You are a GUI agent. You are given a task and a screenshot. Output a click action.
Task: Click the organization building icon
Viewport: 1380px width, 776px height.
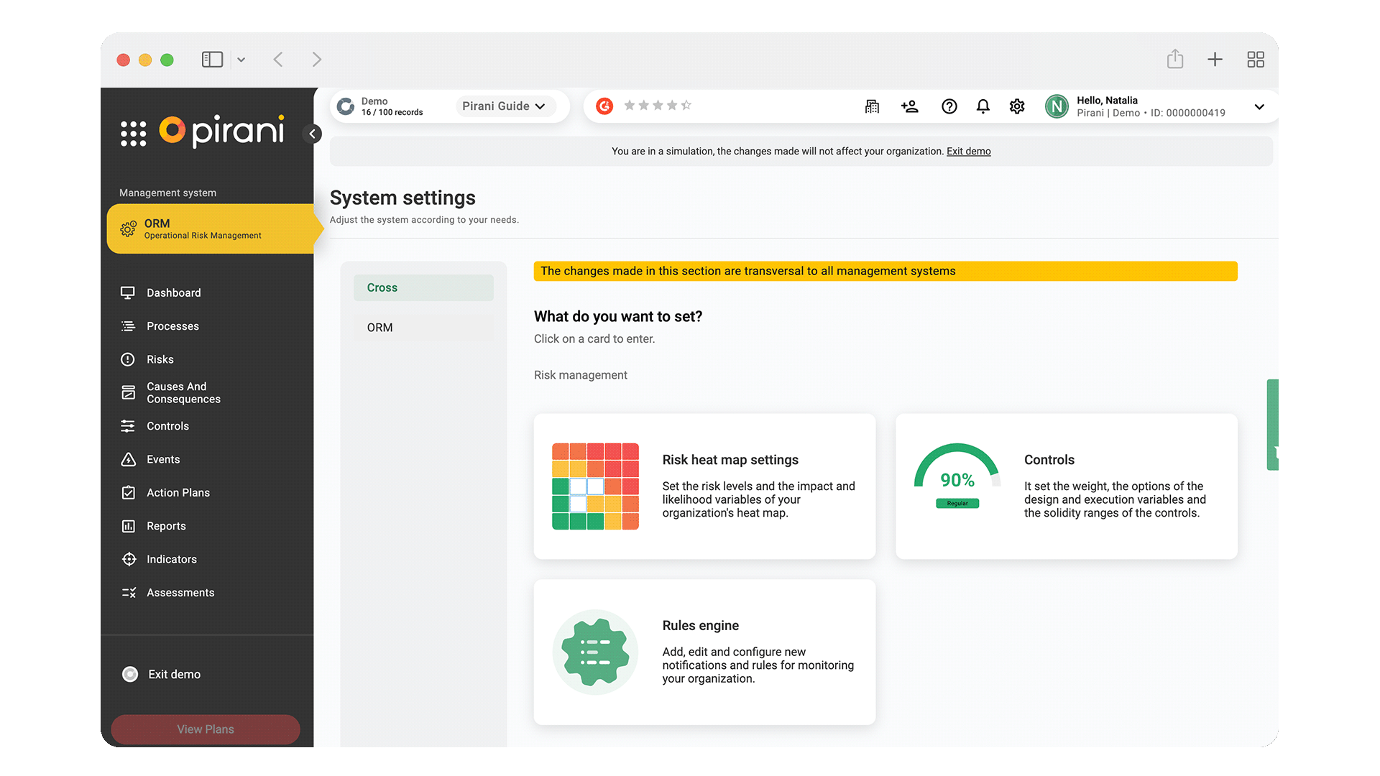click(872, 106)
